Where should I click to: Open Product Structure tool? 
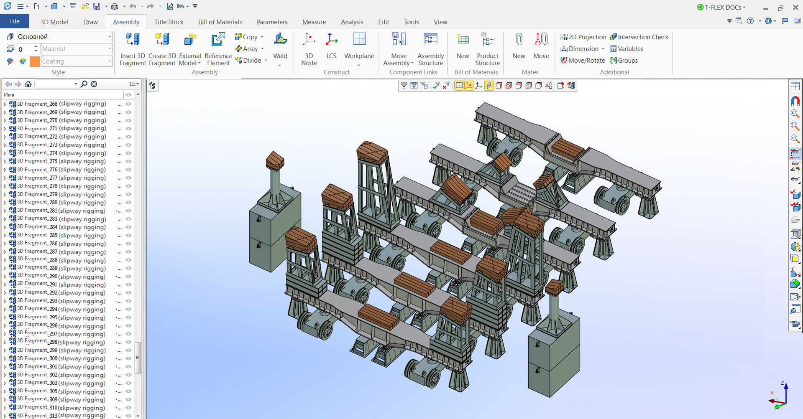(487, 49)
